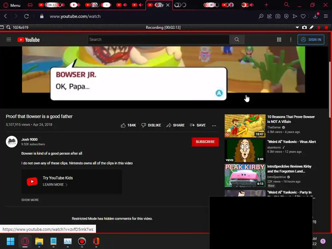The height and width of the screenshot is (249, 332).
Task: Click the red SUBSCRIBE button
Action: (205, 142)
